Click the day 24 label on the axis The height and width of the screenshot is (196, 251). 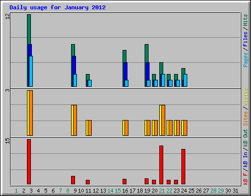[x=184, y=191]
